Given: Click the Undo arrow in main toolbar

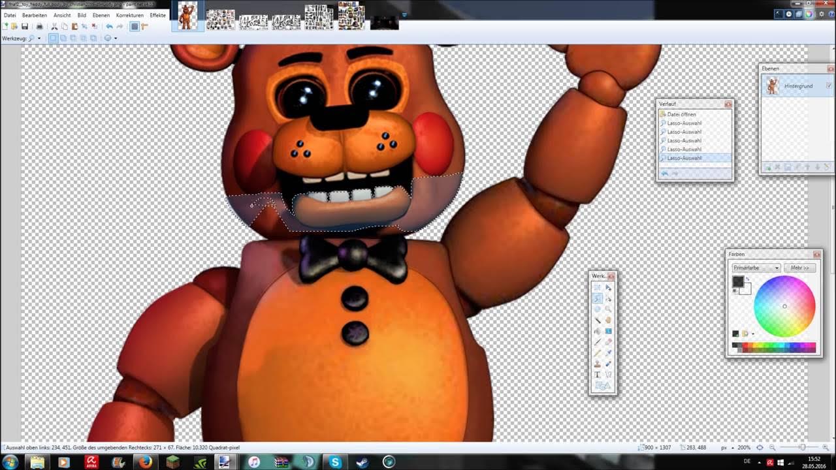Looking at the screenshot, I should pyautogui.click(x=109, y=26).
